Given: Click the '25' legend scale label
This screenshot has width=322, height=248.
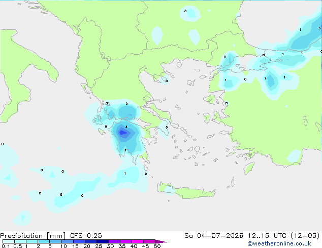Looking at the screenshot, I should [x=99, y=246].
